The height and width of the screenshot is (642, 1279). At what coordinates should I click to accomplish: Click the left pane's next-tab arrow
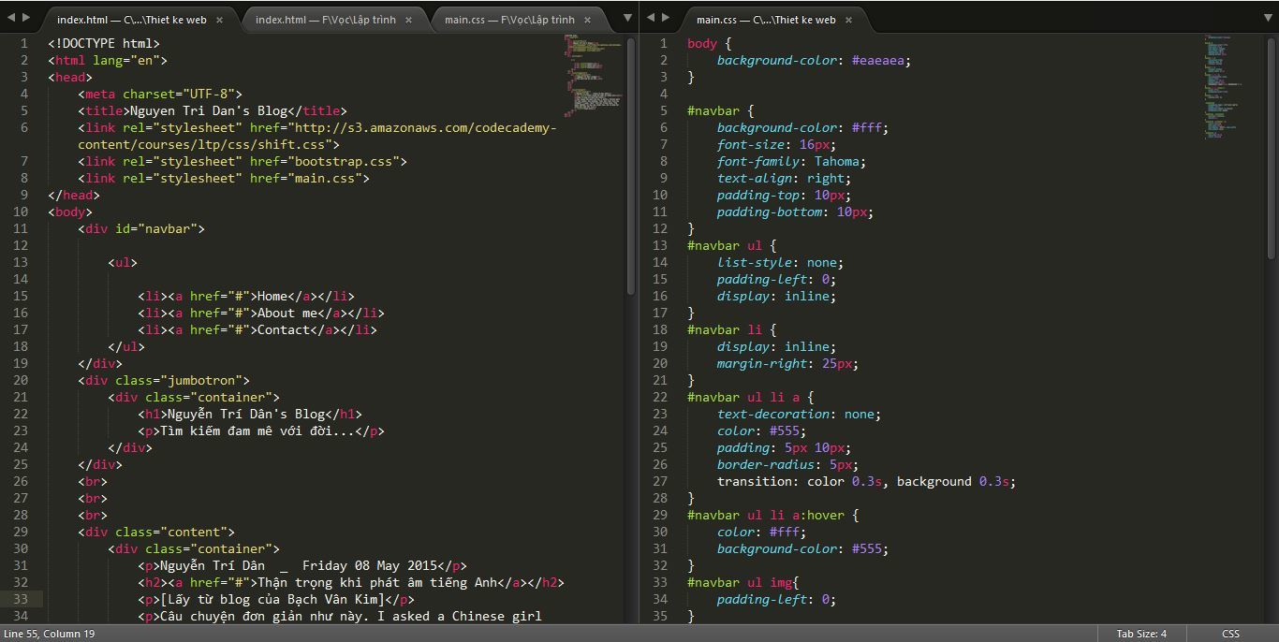25,17
